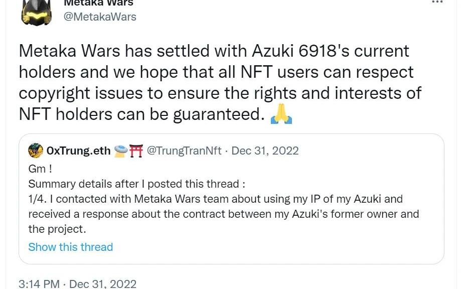Open the 0xTrung.eth profile name
466x289 pixels.
(78, 151)
